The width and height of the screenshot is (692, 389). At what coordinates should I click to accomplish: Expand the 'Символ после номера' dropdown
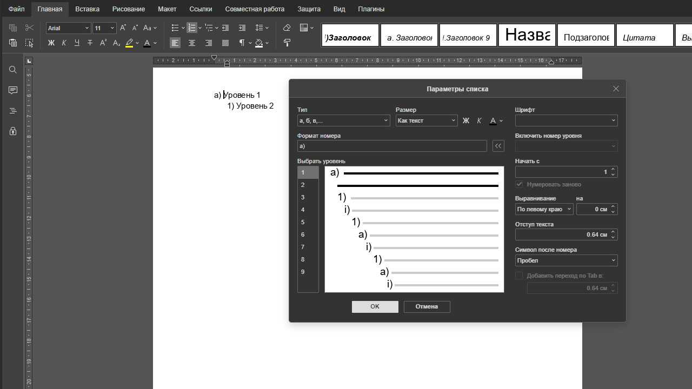[x=566, y=260]
